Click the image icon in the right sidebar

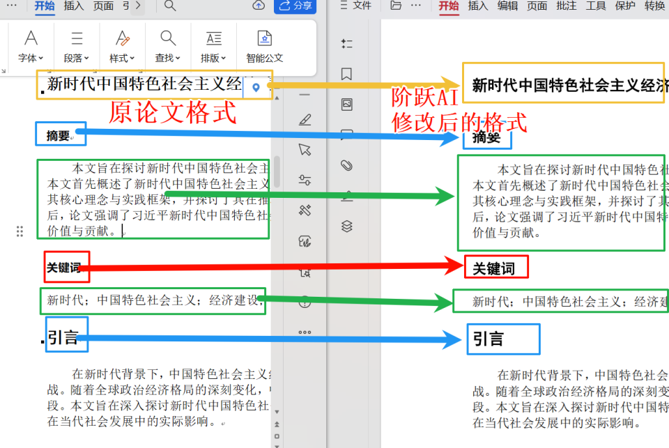347,104
